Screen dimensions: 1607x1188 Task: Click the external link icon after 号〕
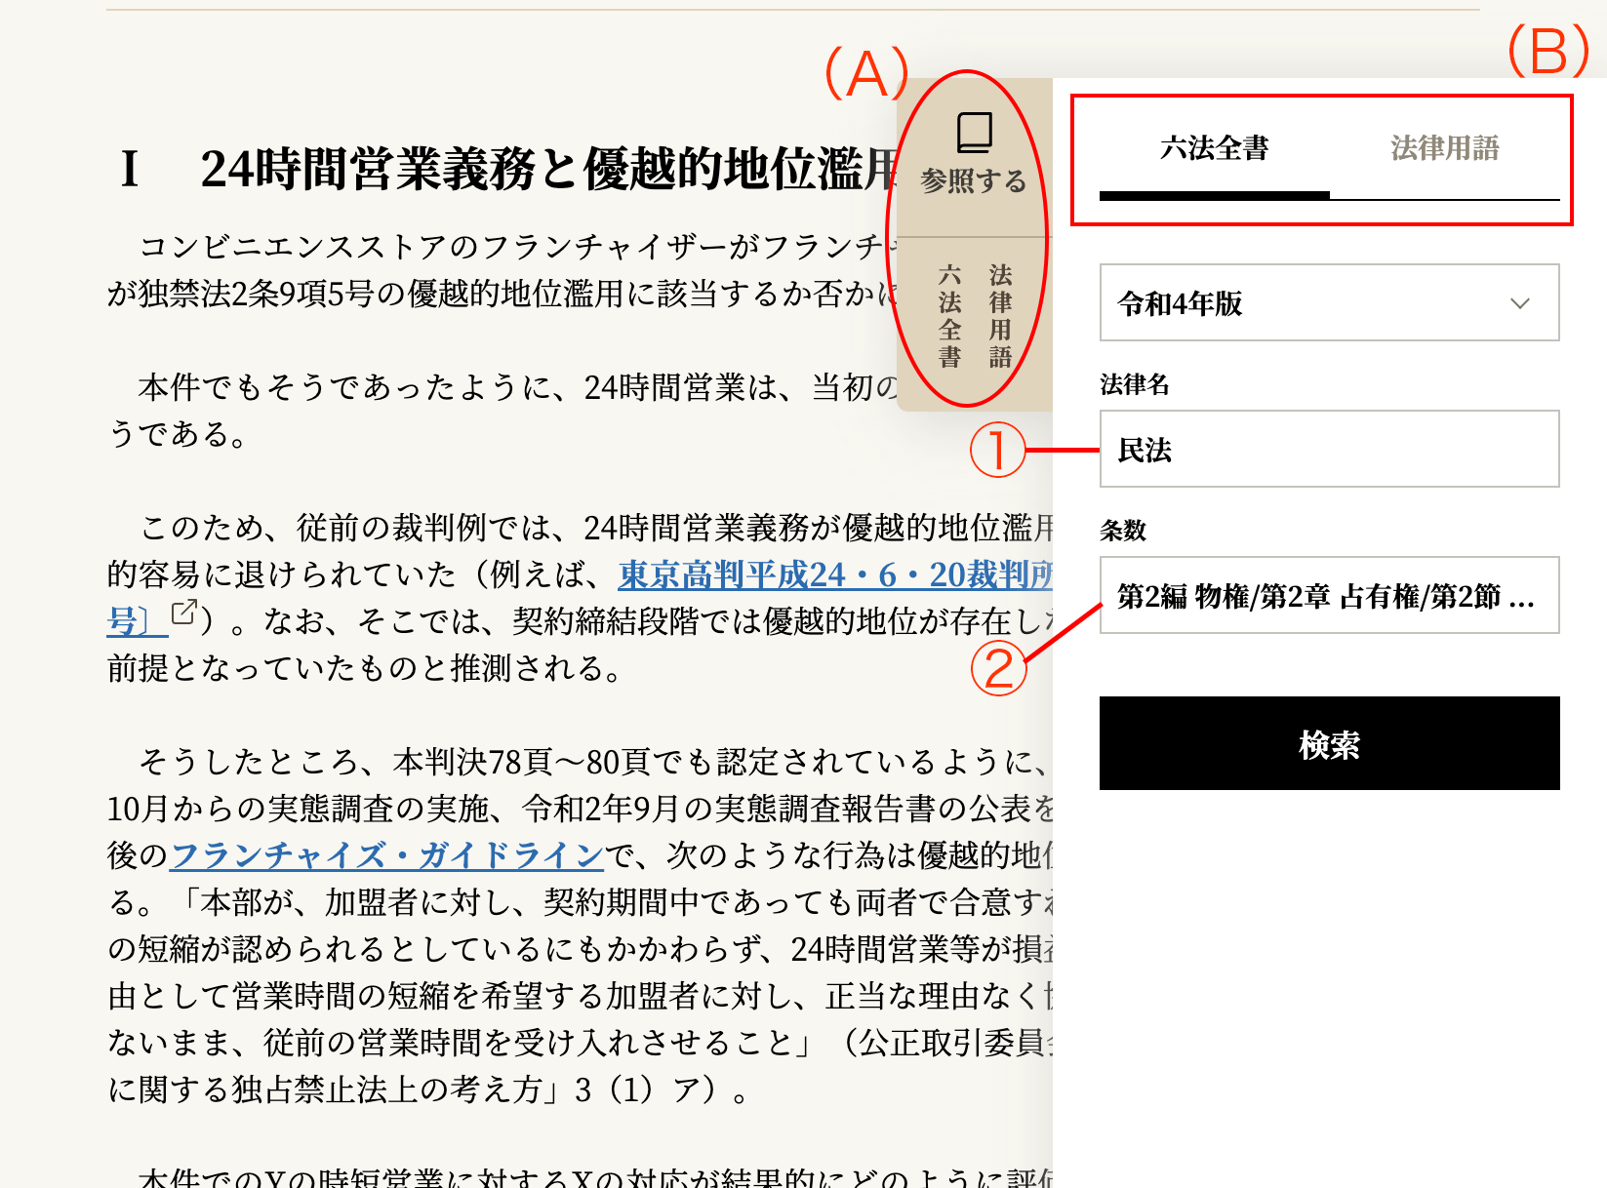click(x=183, y=614)
